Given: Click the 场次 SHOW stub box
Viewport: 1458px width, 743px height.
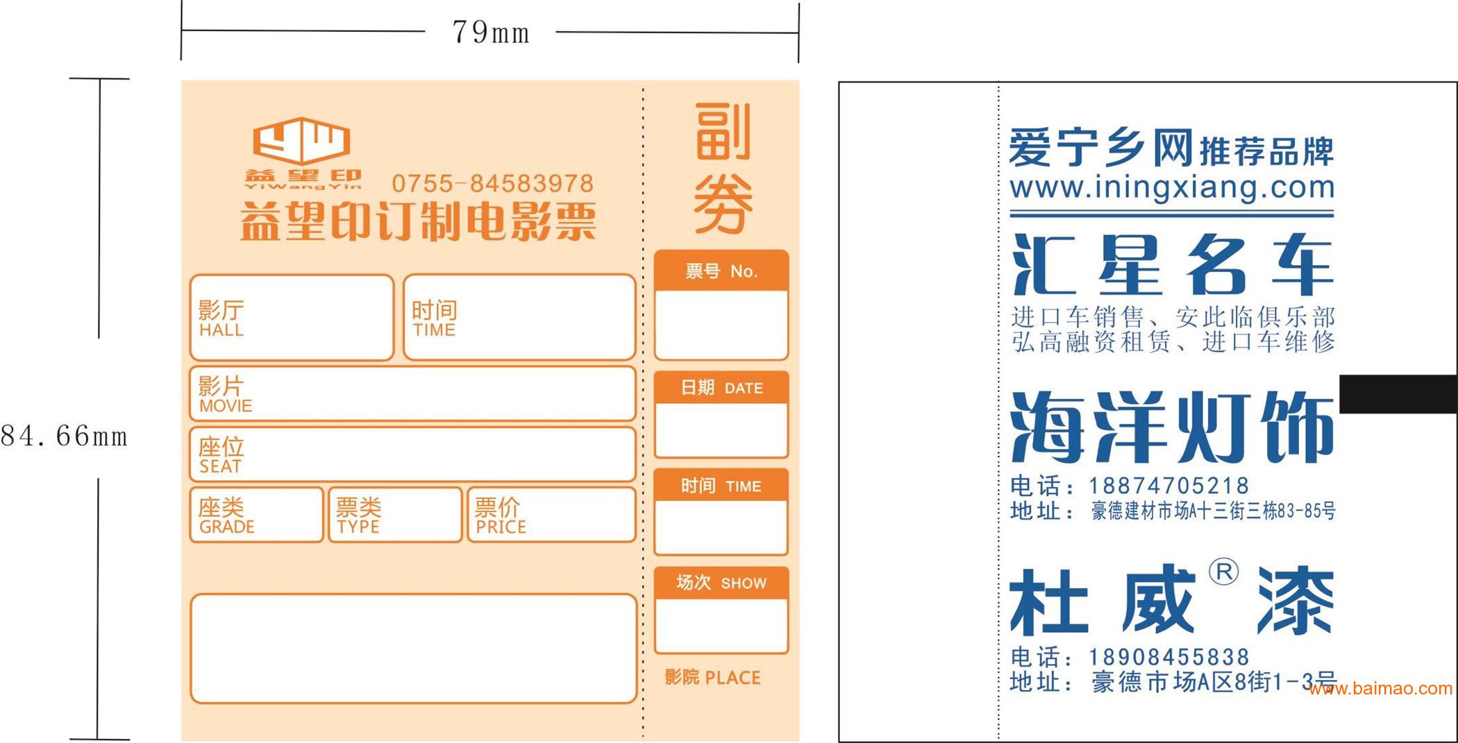Looking at the screenshot, I should pos(721,610).
